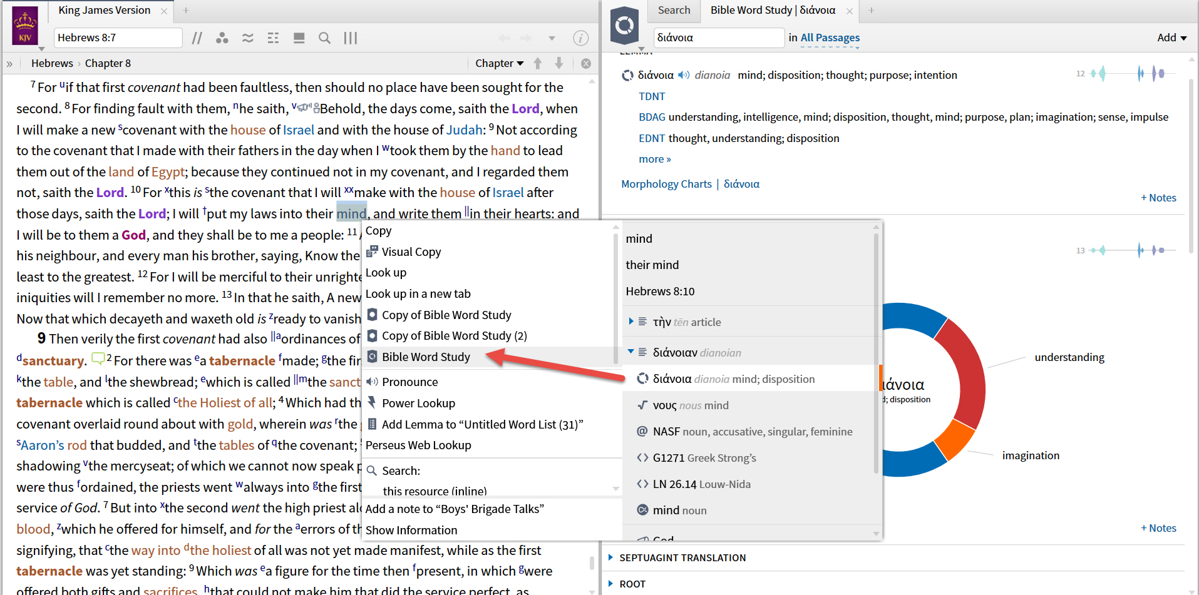Viewport: 1199px width, 595px height.
Task: Click the three-column view icon
Action: coord(351,38)
